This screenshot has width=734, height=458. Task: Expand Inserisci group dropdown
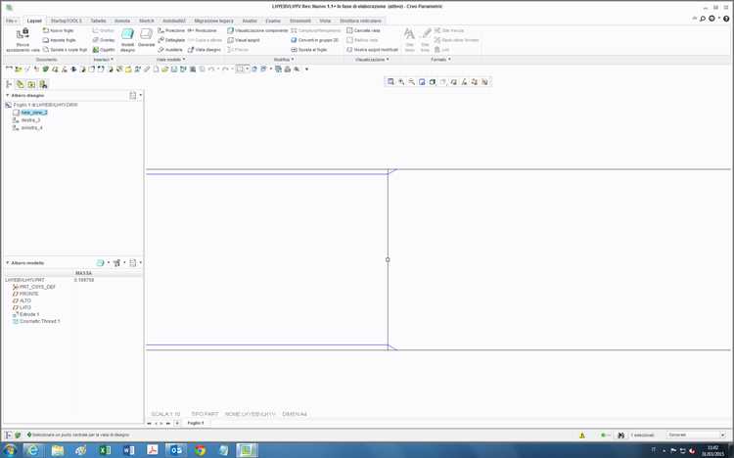pos(104,60)
